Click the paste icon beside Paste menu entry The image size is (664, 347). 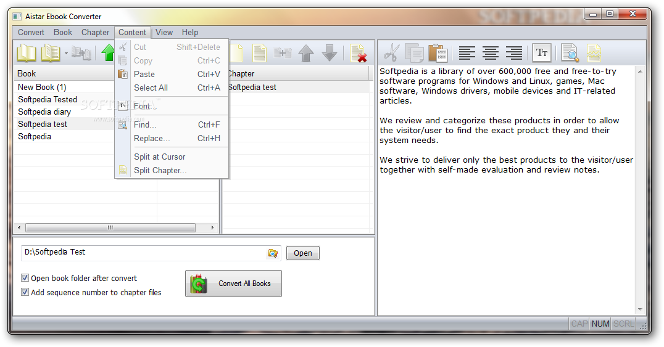coord(122,74)
